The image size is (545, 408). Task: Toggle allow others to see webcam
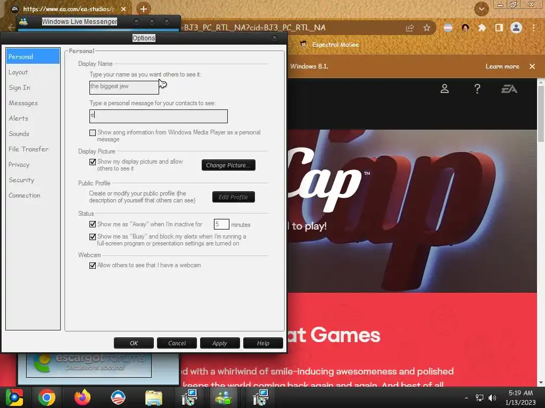(x=93, y=266)
